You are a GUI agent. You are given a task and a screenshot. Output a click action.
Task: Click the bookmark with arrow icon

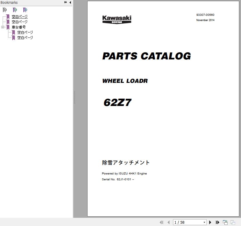(25, 10)
